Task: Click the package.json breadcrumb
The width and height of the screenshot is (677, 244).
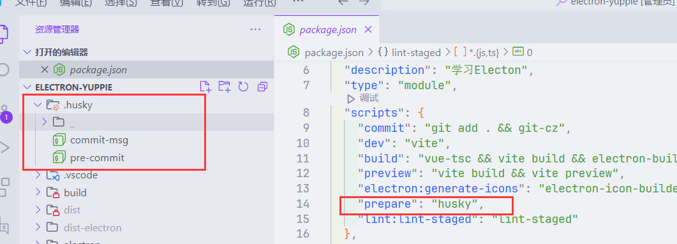Action: [x=334, y=53]
